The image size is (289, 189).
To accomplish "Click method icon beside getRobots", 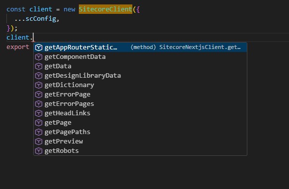I will point(39,150).
